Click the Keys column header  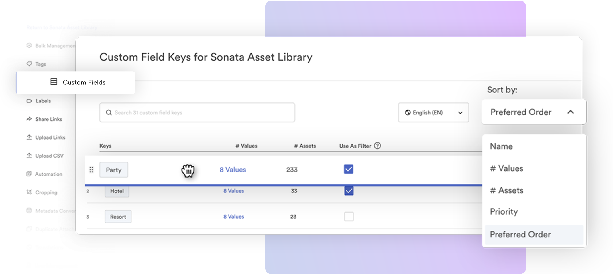coord(105,146)
